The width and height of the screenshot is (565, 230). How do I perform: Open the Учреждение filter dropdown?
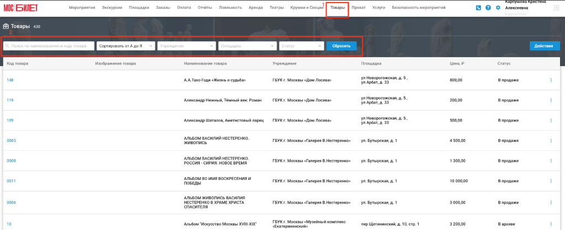point(186,46)
